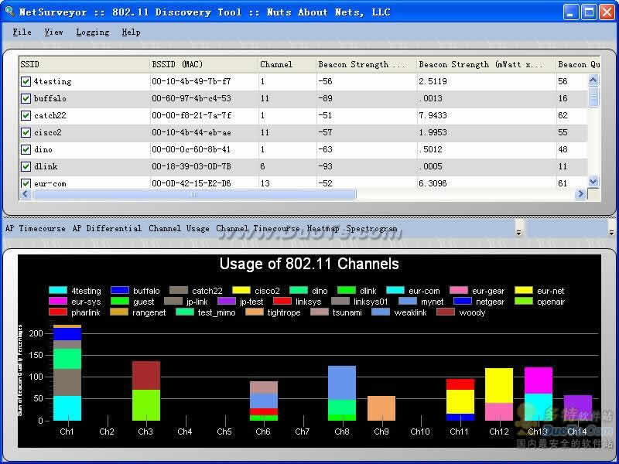Sort by Channel column header

click(287, 65)
